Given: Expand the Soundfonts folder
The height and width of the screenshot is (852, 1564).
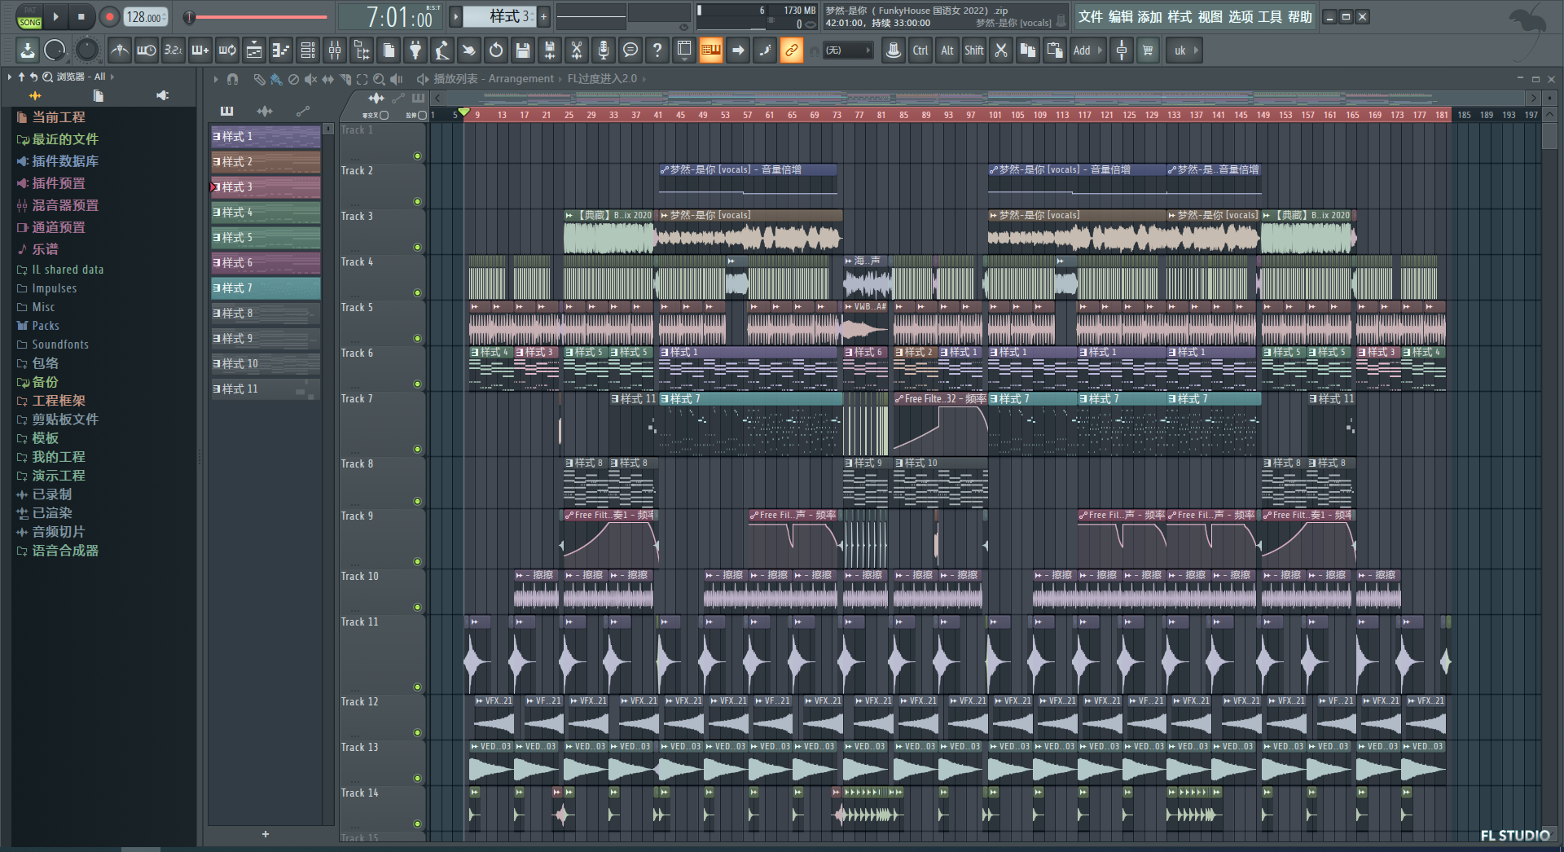Looking at the screenshot, I should point(53,345).
